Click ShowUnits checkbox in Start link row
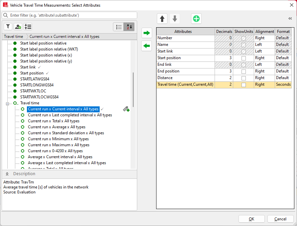Image resolution: width=297 pixels, height=226 pixels. (x=244, y=52)
